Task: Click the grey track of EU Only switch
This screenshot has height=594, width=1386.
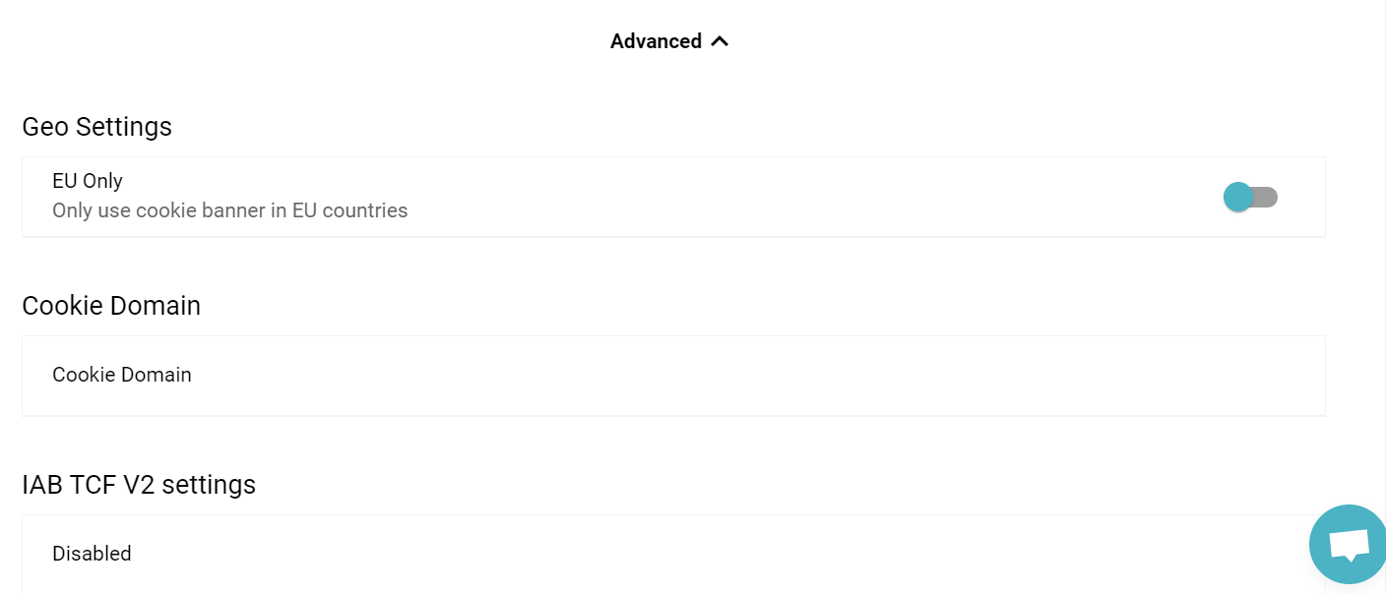Action: 1266,197
